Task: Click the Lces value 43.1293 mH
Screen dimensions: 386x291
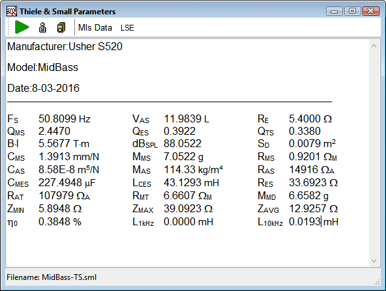Action: click(x=191, y=183)
